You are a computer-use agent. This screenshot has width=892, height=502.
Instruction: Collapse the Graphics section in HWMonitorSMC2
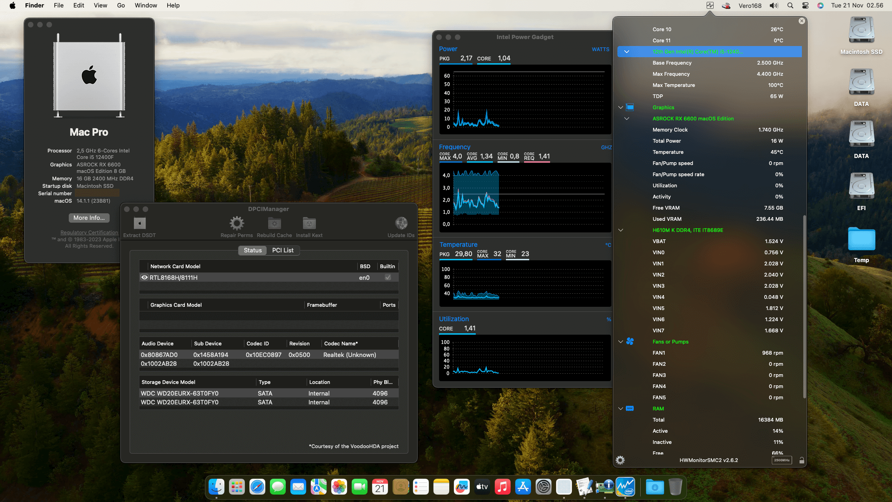click(621, 107)
